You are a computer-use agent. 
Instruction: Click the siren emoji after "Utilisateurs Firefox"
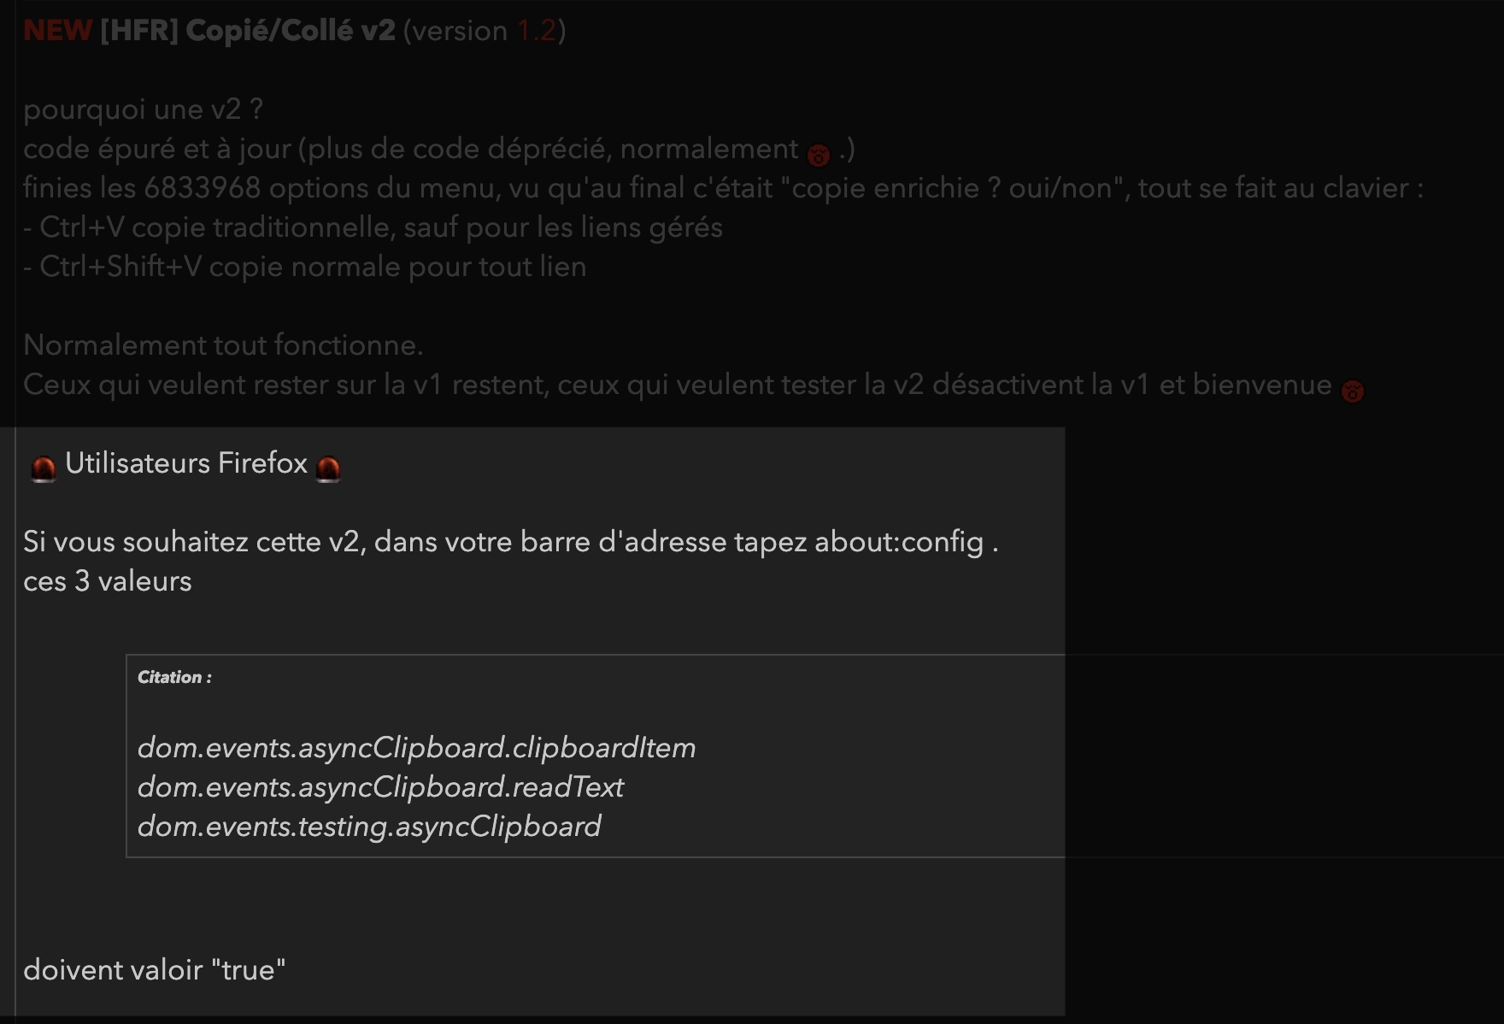pos(328,468)
